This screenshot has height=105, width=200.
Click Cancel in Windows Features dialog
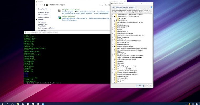[x=148, y=86]
